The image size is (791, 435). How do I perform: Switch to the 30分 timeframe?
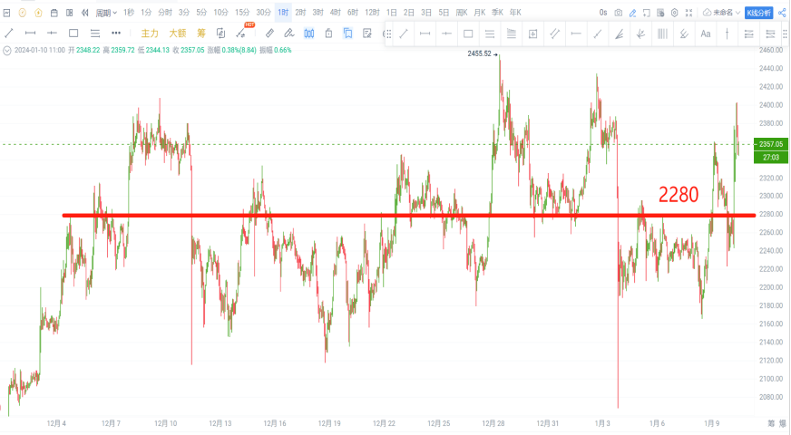pyautogui.click(x=263, y=13)
